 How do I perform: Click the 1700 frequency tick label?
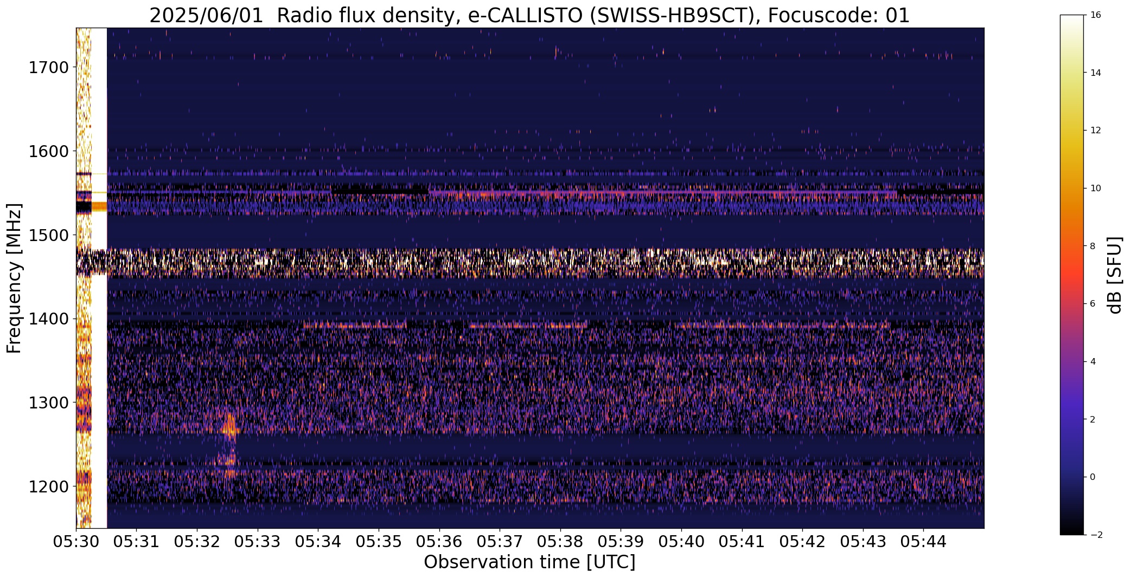(48, 68)
